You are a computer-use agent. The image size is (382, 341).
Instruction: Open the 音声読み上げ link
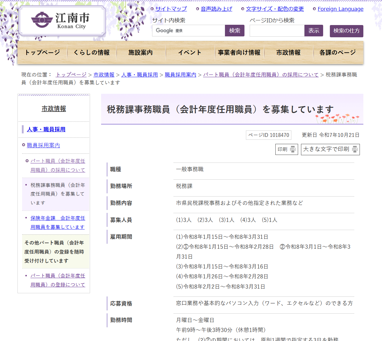216,9
